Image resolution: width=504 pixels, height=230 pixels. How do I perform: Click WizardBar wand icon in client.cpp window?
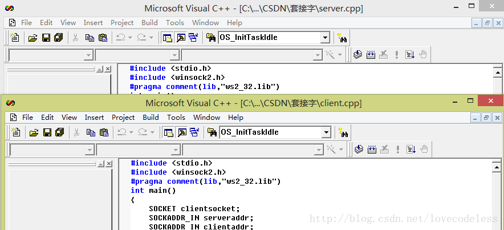coord(331,150)
